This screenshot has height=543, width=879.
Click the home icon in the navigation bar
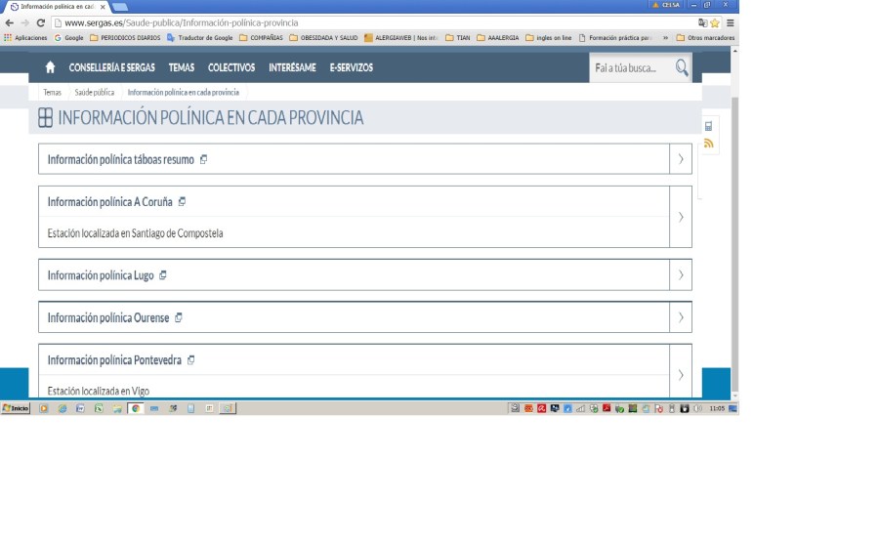pyautogui.click(x=50, y=67)
